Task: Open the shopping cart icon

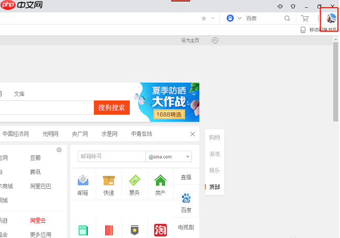Action: click(x=305, y=18)
